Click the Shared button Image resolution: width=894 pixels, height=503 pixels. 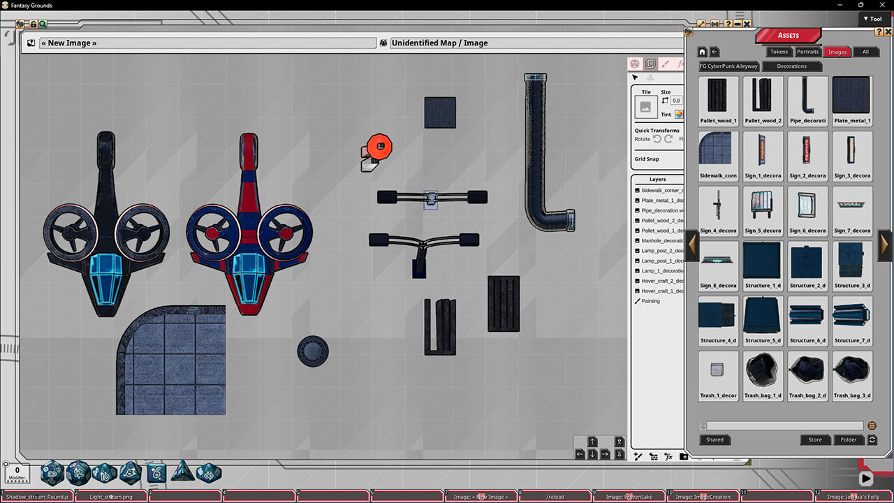(715, 439)
